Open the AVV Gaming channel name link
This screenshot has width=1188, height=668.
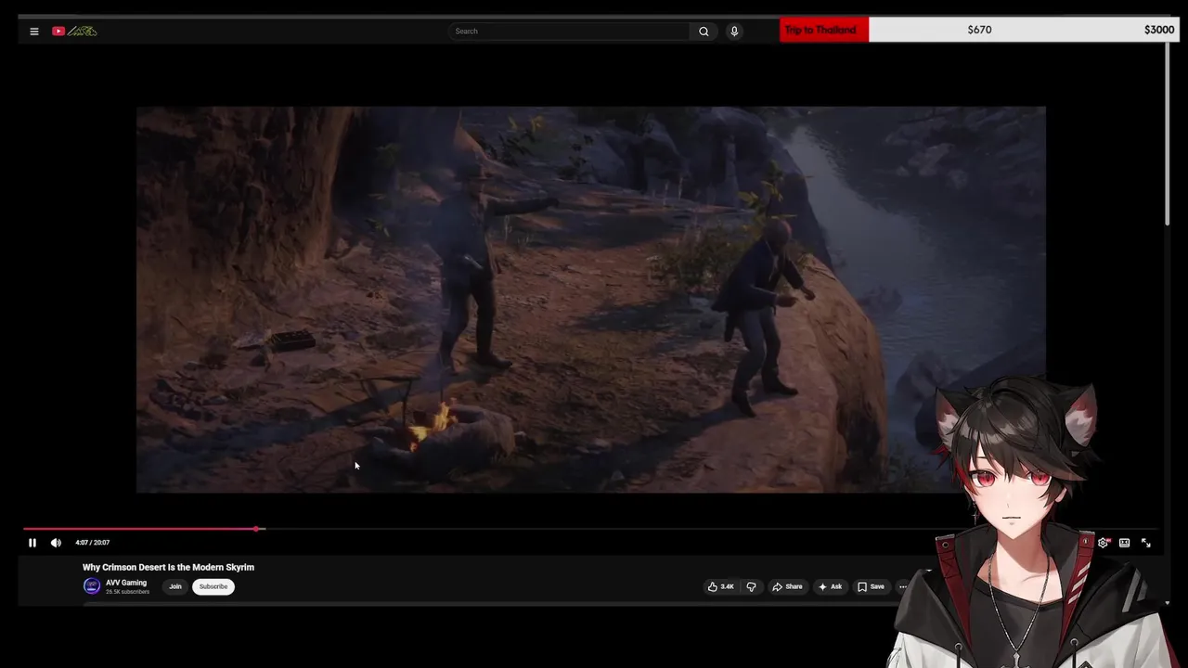(x=126, y=583)
